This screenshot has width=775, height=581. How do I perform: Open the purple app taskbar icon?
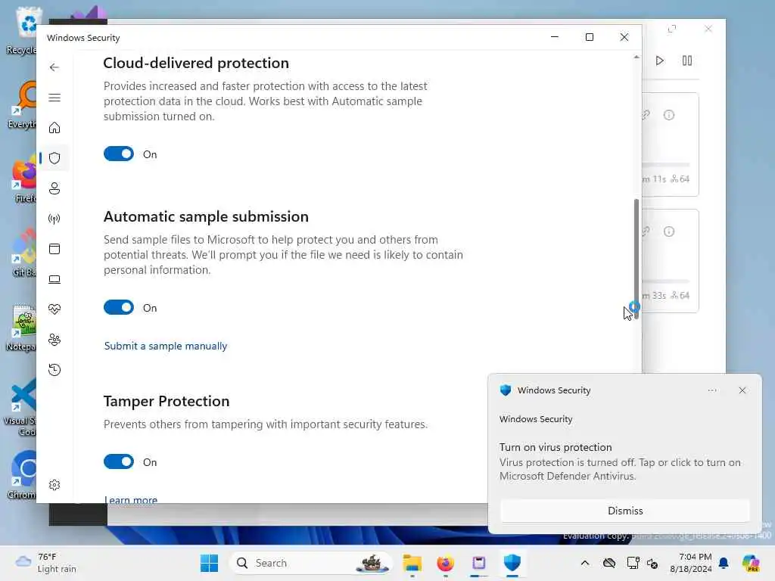(x=478, y=563)
